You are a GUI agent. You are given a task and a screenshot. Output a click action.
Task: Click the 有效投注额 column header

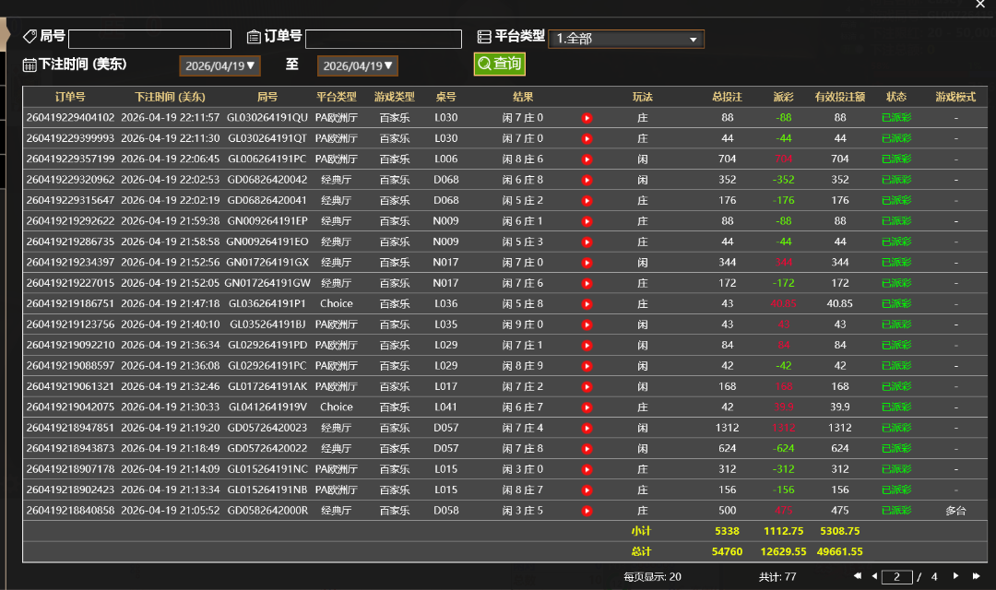click(x=839, y=97)
